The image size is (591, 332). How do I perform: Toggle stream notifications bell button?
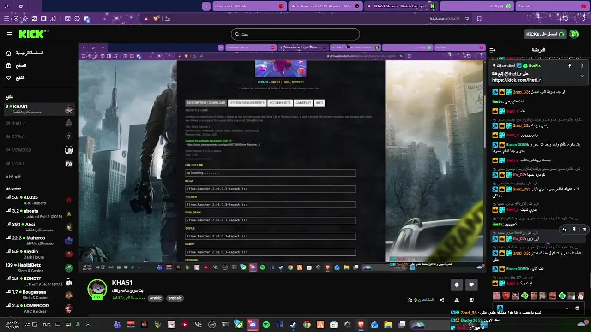point(457,285)
